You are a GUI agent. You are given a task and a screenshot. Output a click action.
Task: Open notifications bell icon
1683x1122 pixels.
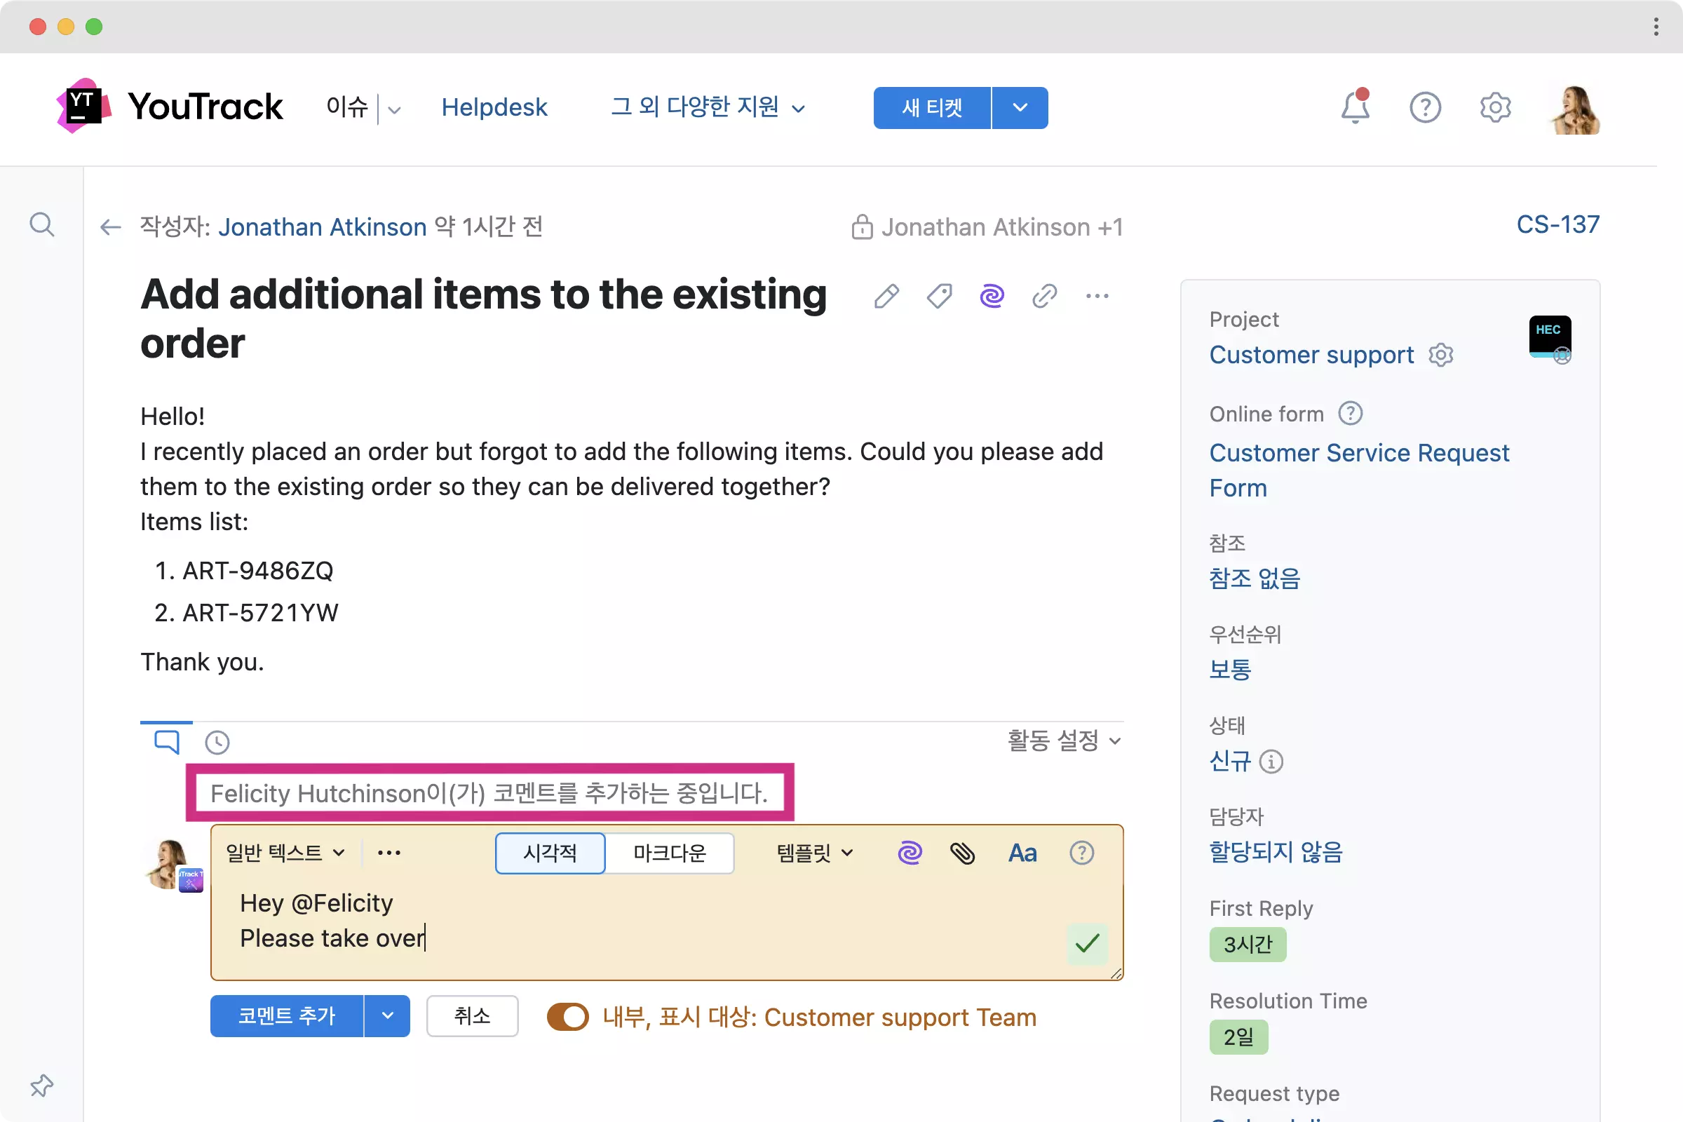click(1355, 107)
